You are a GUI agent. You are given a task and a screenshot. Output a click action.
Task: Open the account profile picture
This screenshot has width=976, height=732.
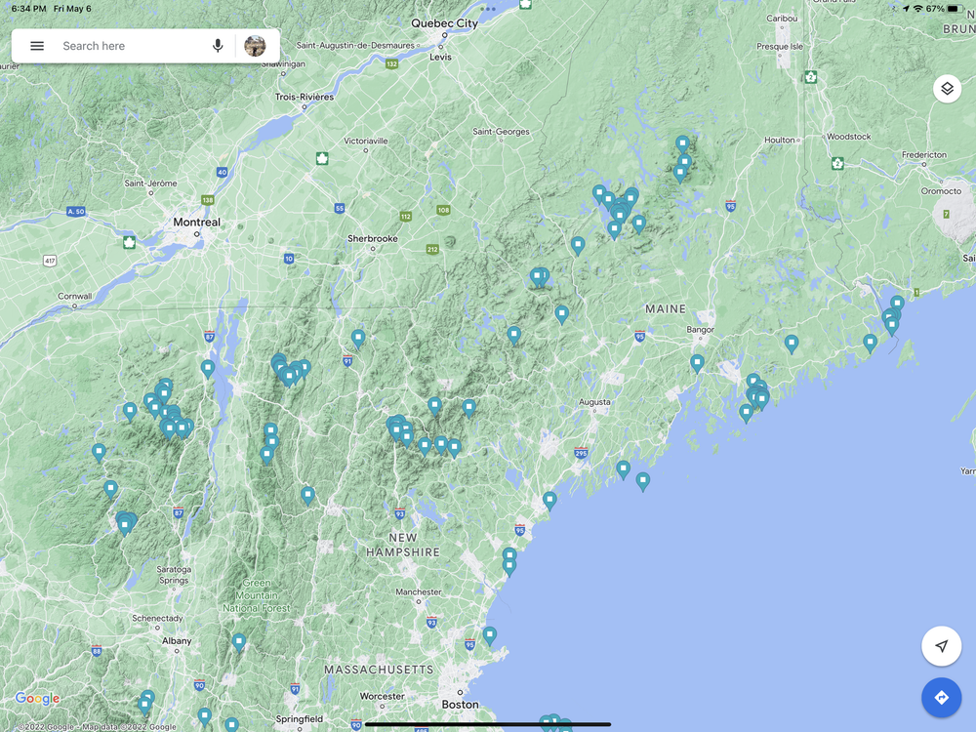[255, 46]
